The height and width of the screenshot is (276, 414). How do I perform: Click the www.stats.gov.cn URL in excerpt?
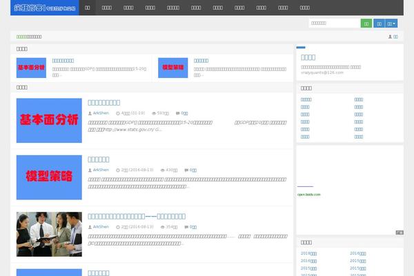pyautogui.click(x=128, y=130)
